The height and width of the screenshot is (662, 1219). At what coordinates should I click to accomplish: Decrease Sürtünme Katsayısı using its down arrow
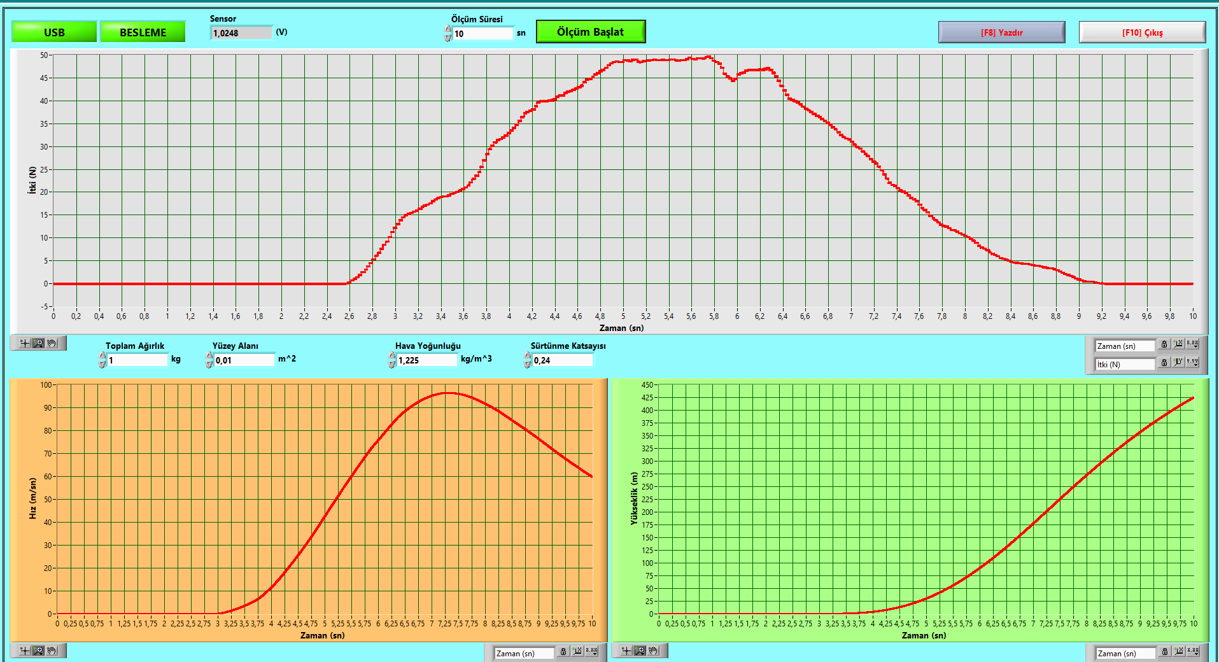[527, 364]
